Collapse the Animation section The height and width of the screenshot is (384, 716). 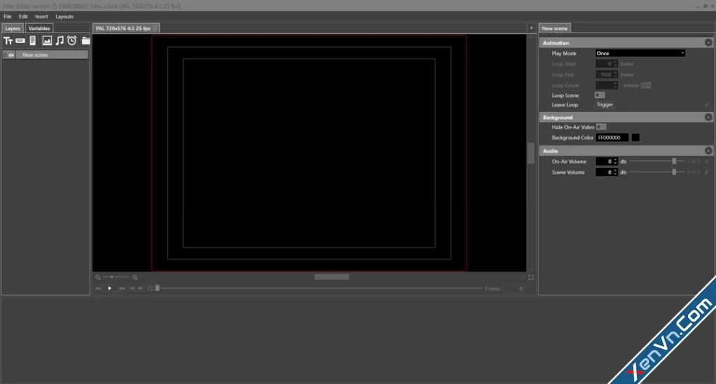click(x=708, y=43)
